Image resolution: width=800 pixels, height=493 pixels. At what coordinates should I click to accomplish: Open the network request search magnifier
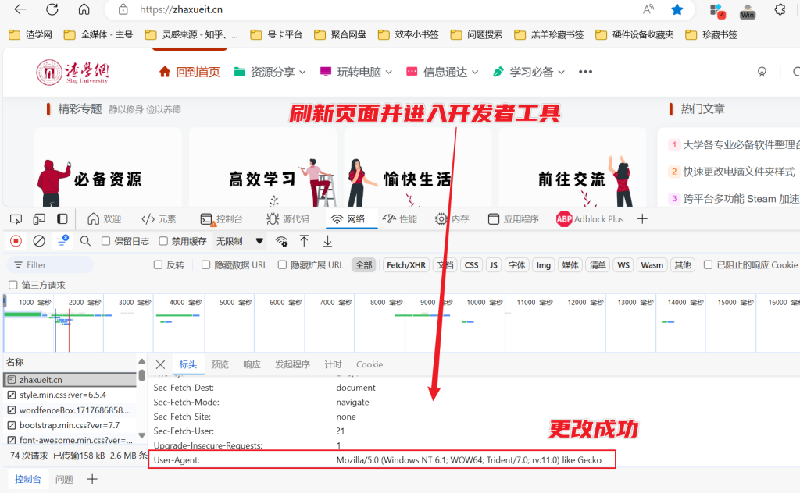pyautogui.click(x=85, y=241)
